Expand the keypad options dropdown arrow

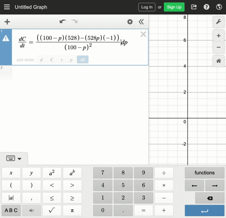(x=19, y=159)
